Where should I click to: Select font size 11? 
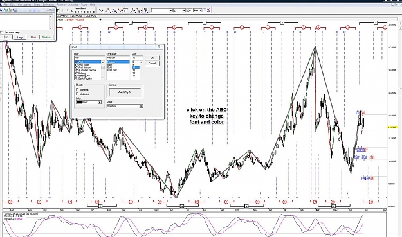coord(134,70)
